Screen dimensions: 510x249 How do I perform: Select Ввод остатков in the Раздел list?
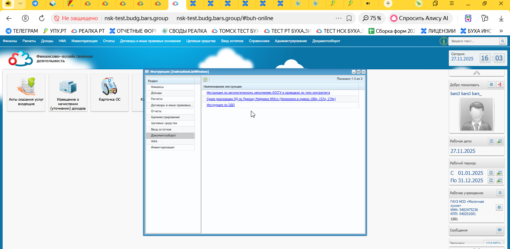(x=170, y=129)
